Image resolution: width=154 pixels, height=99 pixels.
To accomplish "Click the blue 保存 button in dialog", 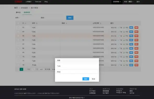I will click(86, 79).
